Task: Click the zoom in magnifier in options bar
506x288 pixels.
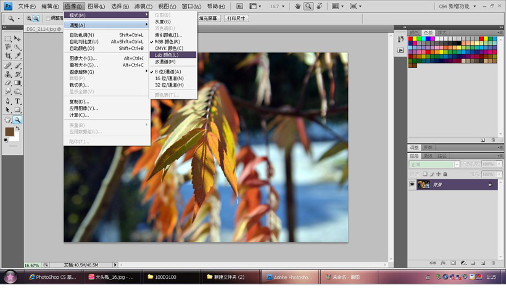Action: point(29,19)
